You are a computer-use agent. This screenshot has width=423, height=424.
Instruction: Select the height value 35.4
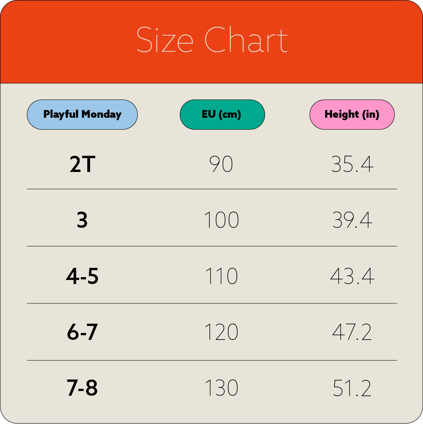coord(352,165)
